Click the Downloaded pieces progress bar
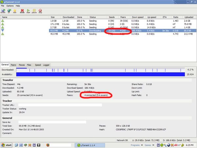Image resolution: width=197 pixels, height=148 pixels. click(100, 70)
